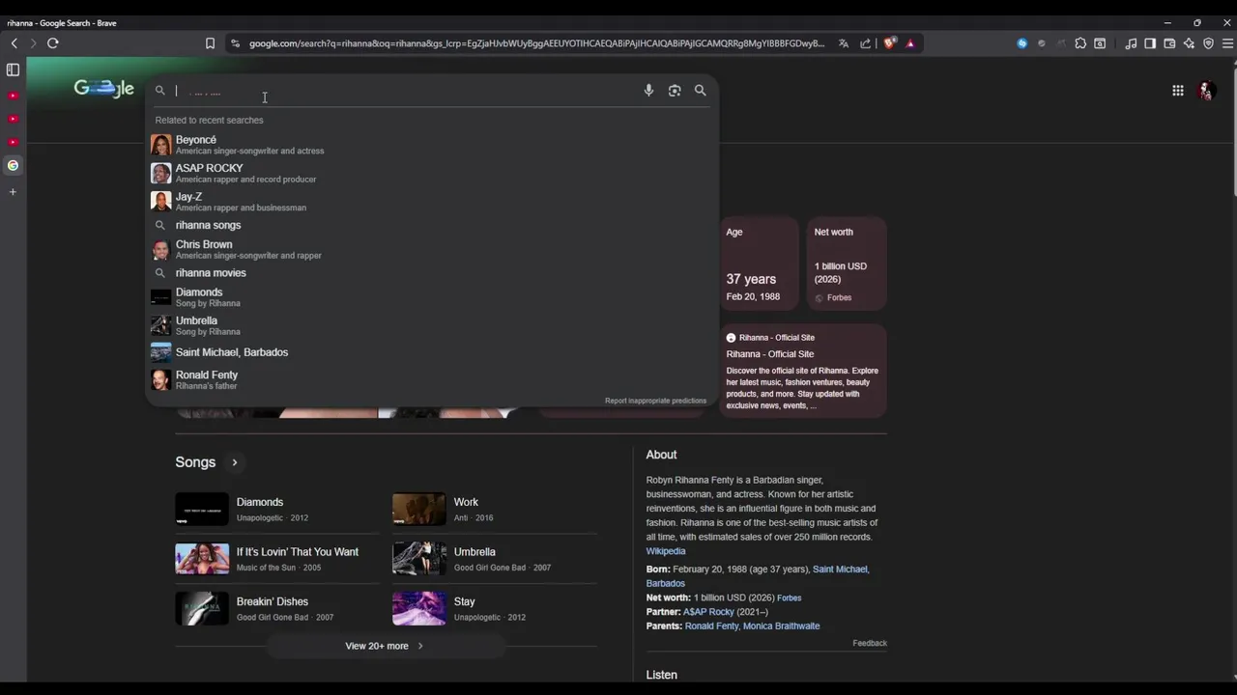Expand Songs section with arrow chevron
Image resolution: width=1237 pixels, height=695 pixels.
234,462
